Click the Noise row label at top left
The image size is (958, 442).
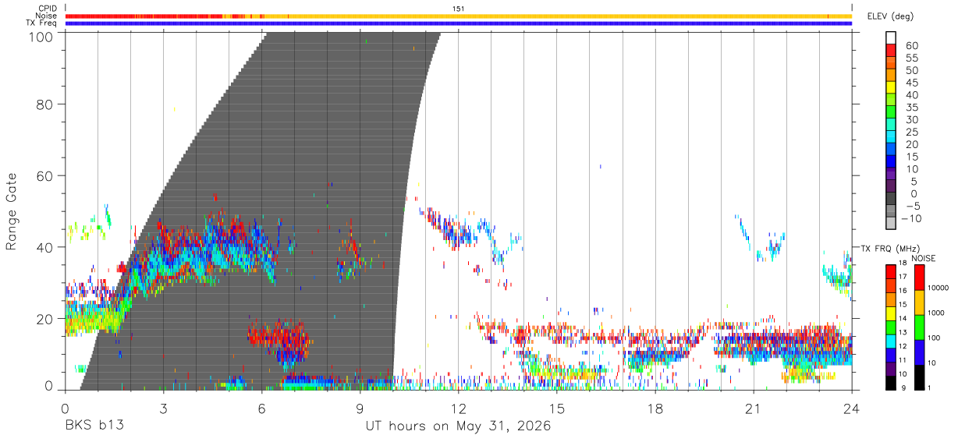[47, 16]
